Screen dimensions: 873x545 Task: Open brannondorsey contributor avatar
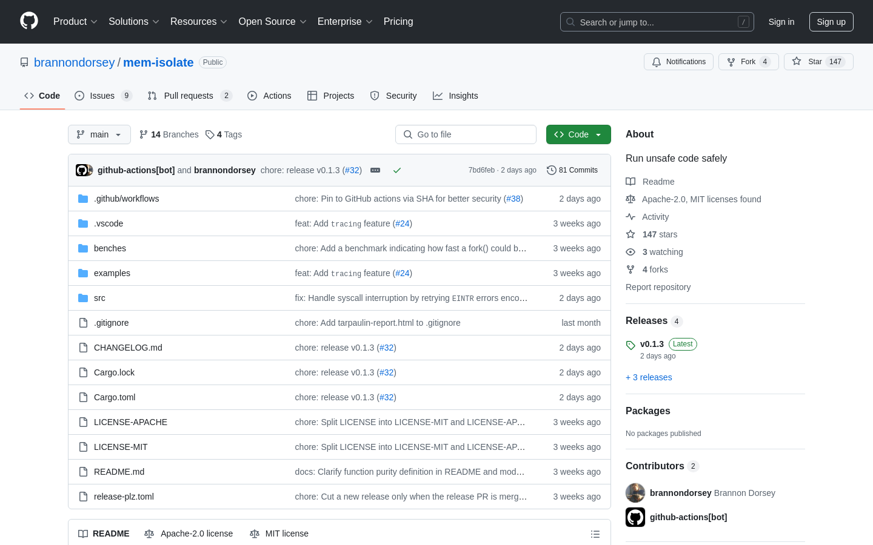635,493
